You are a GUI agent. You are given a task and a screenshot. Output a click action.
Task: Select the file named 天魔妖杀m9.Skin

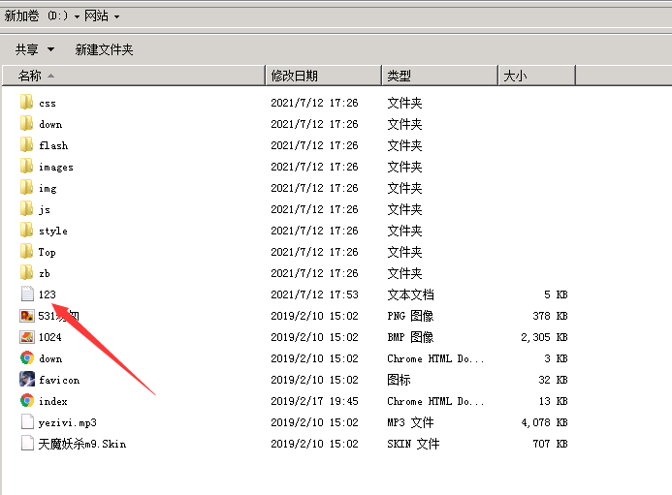click(x=82, y=444)
